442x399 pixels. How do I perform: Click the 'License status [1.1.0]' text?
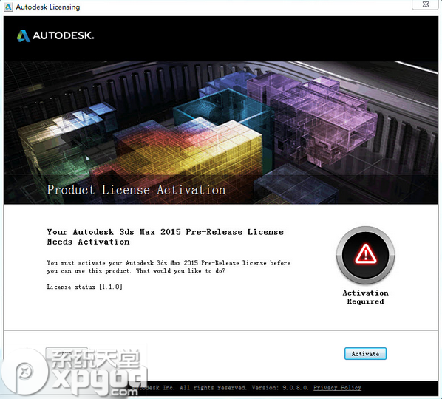point(84,287)
